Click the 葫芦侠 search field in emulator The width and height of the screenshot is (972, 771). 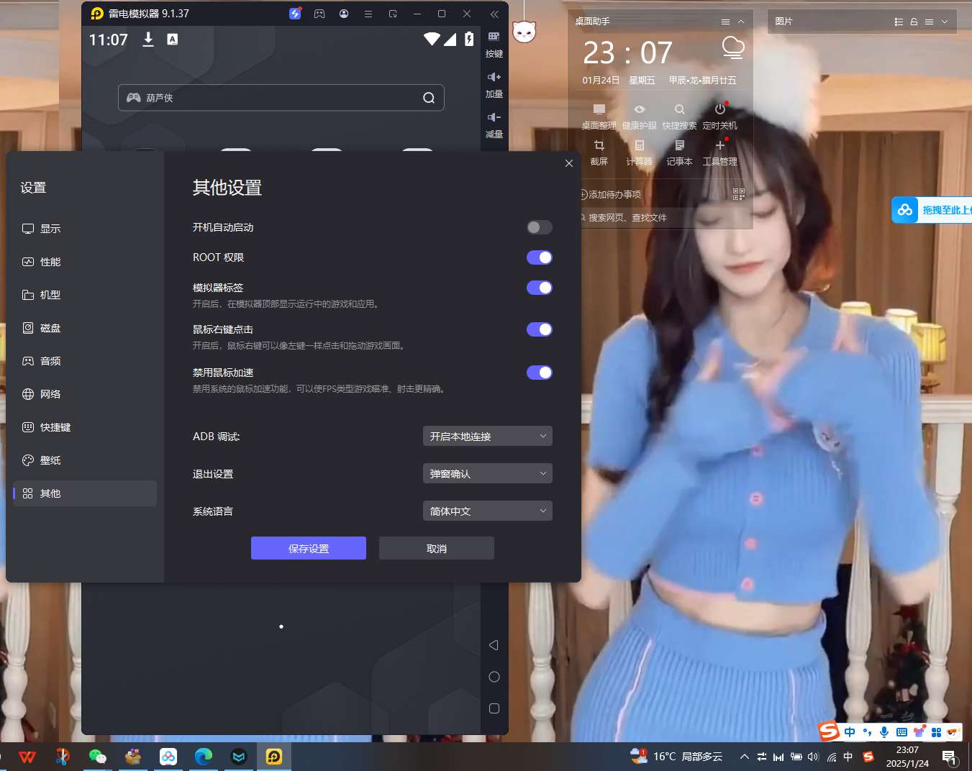pos(281,98)
